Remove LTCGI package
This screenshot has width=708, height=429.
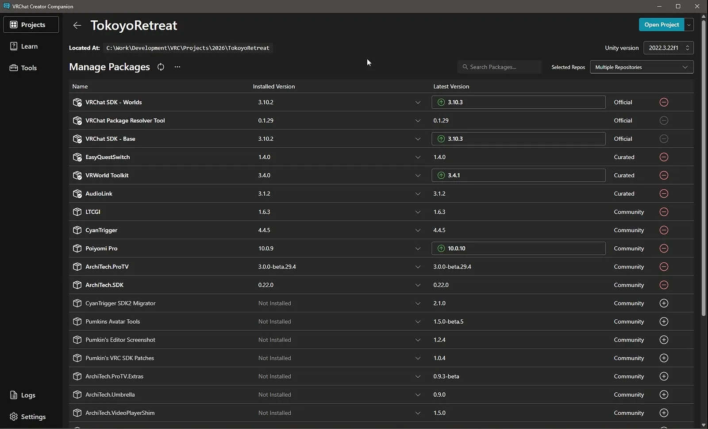[x=664, y=212]
